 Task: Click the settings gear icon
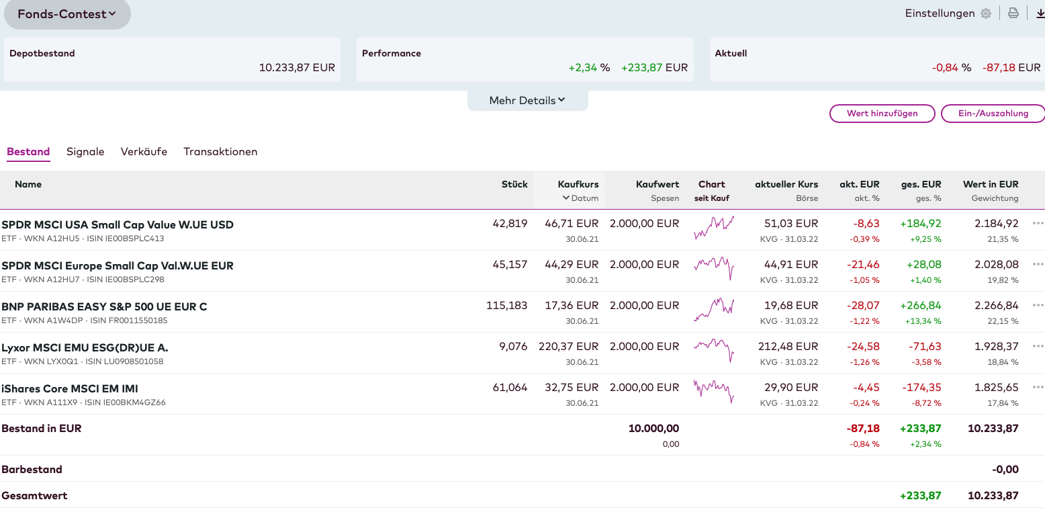tap(986, 13)
